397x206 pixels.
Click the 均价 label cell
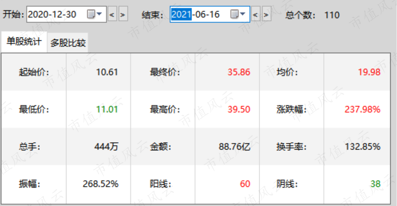pyautogui.click(x=292, y=72)
